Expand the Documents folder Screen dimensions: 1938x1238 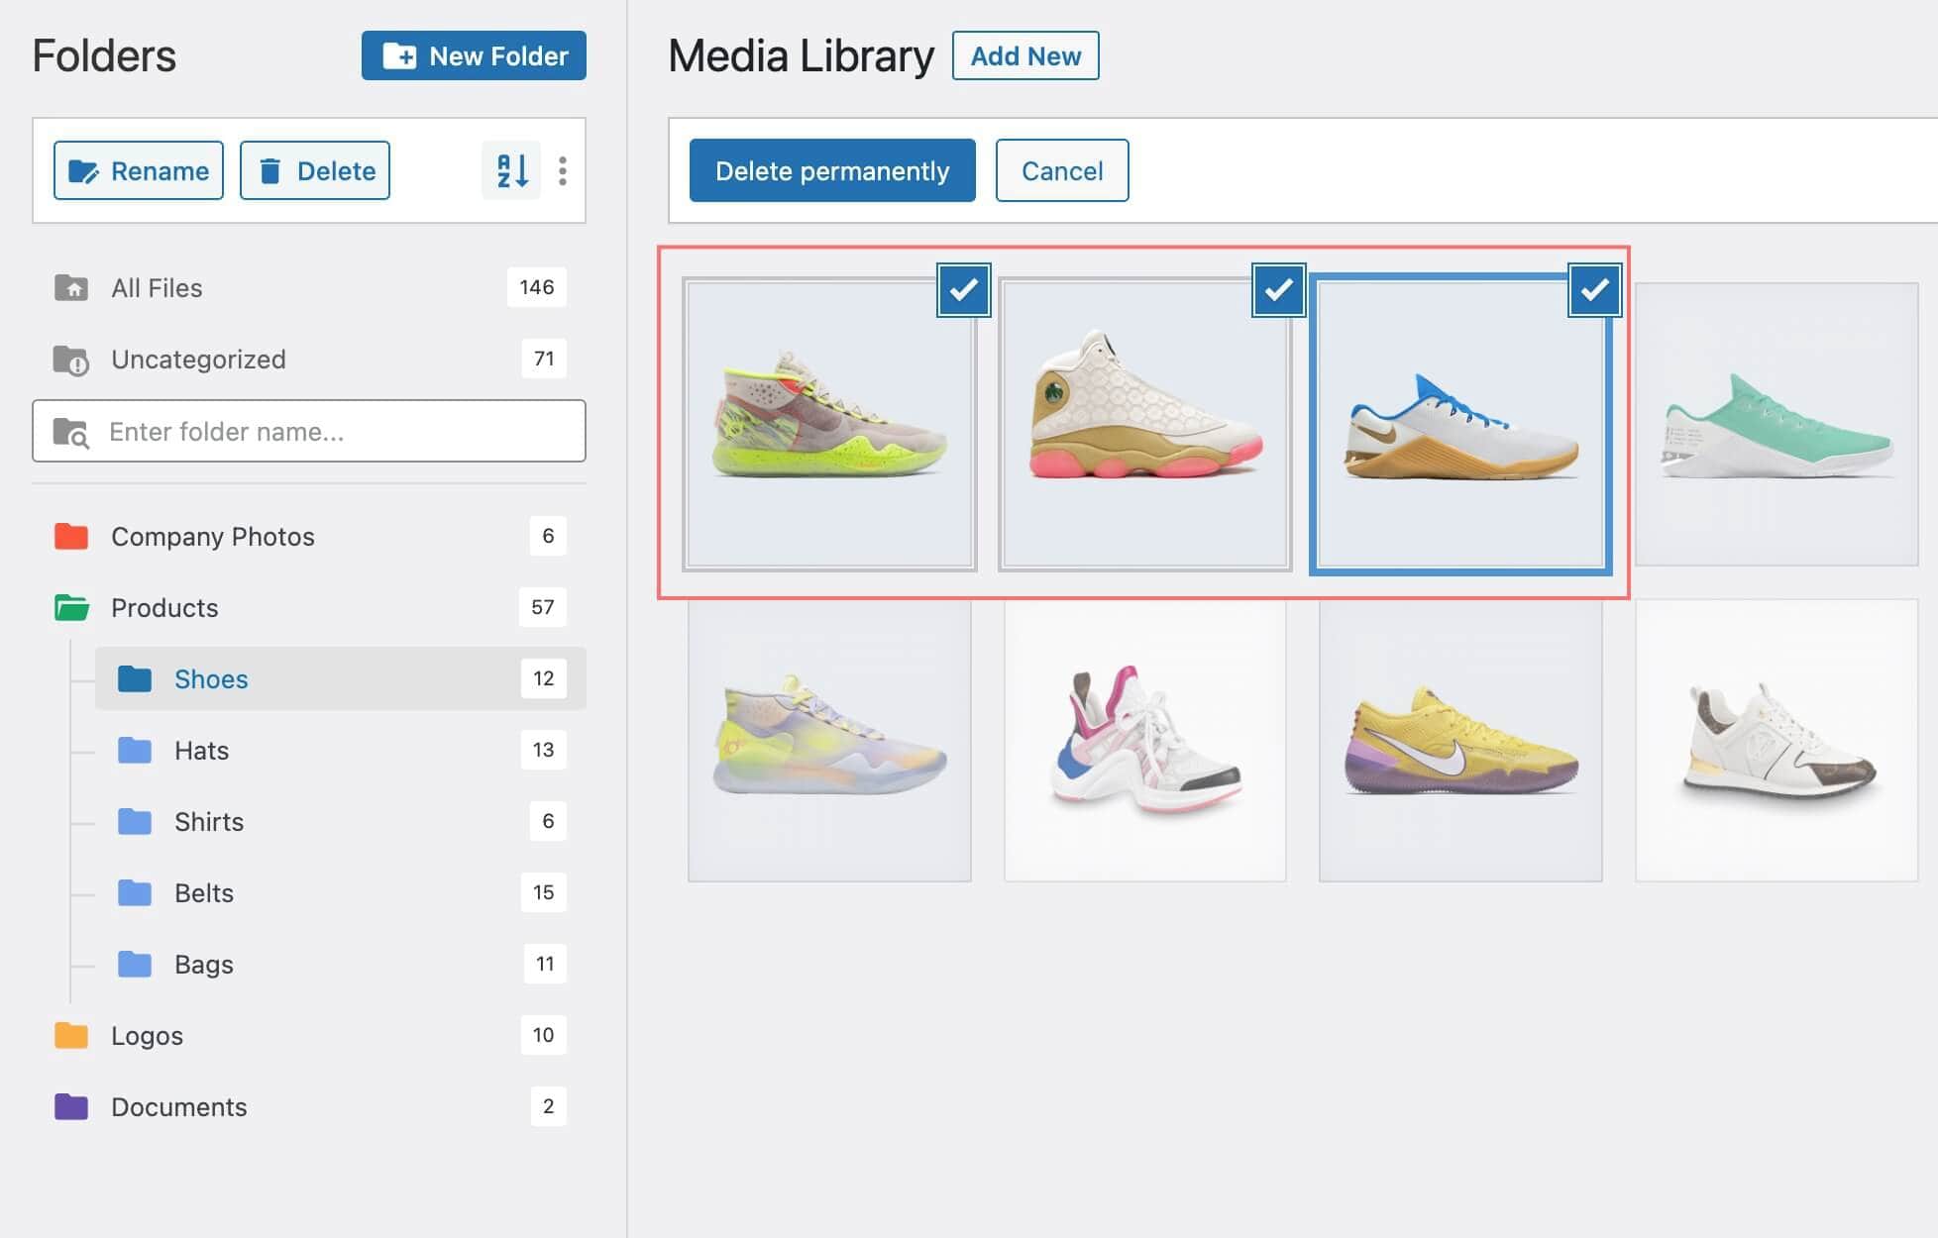tap(179, 1105)
